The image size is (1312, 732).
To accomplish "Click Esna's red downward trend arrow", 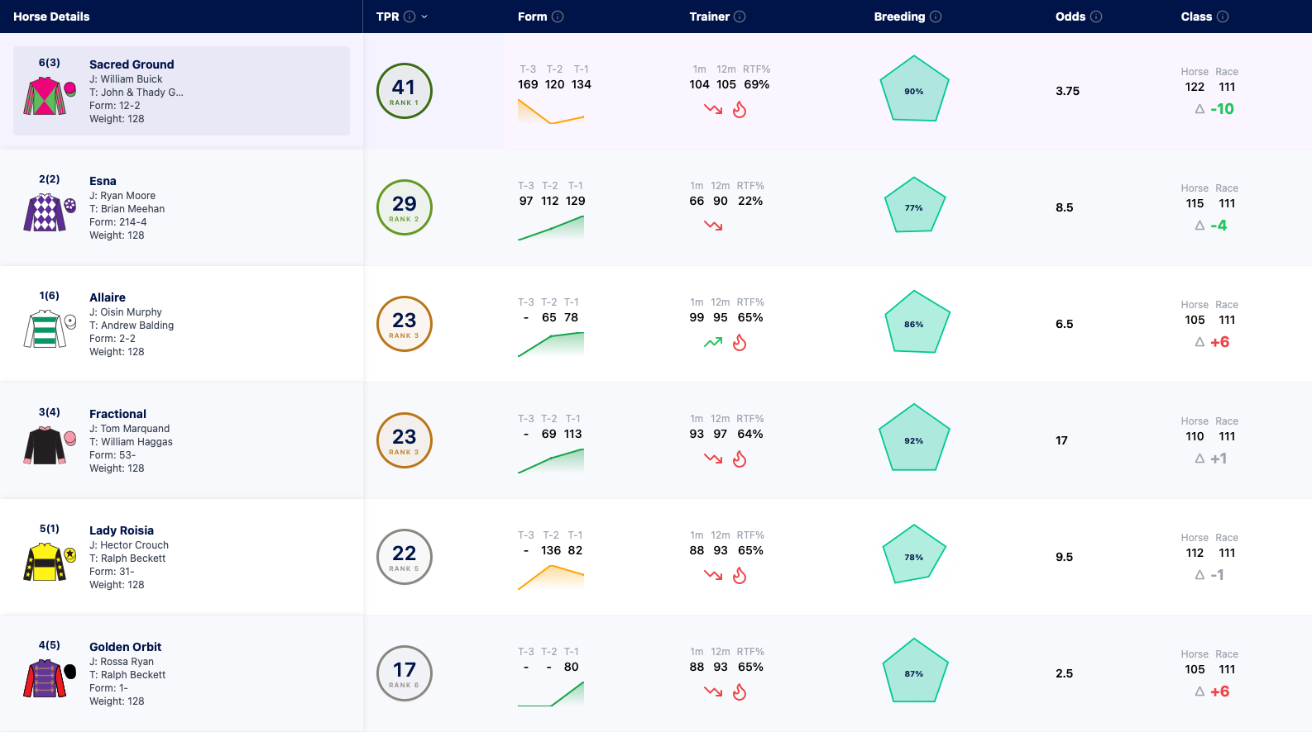I will [x=713, y=226].
